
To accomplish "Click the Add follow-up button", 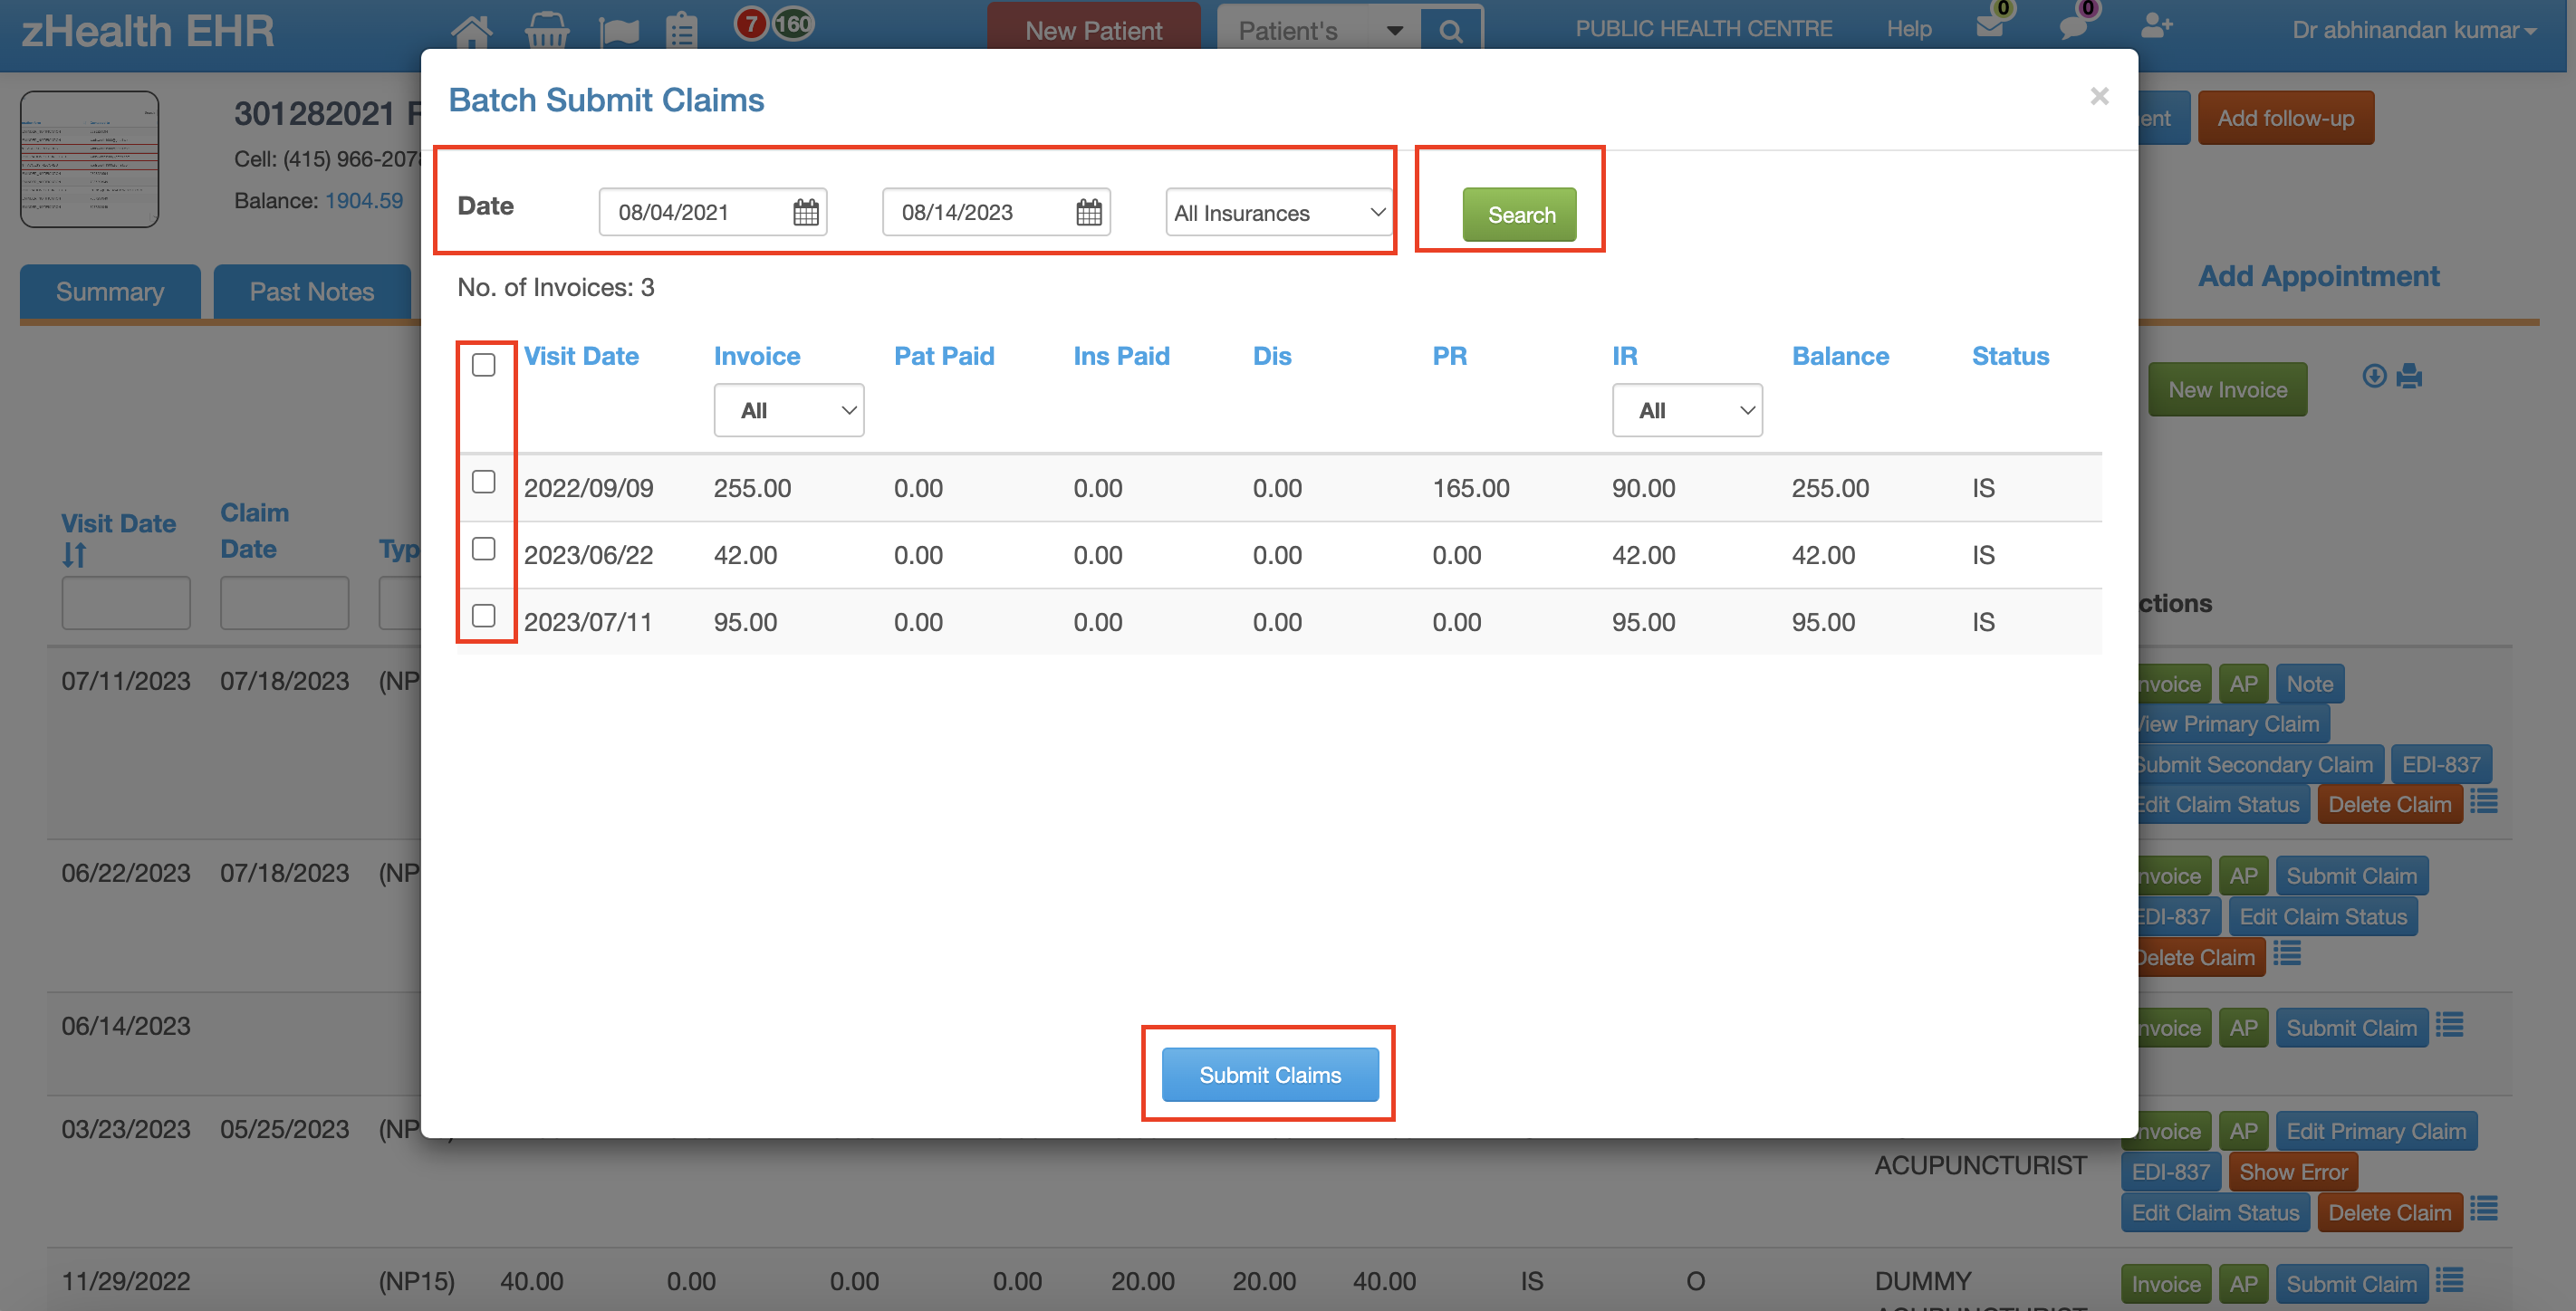I will (x=2285, y=118).
